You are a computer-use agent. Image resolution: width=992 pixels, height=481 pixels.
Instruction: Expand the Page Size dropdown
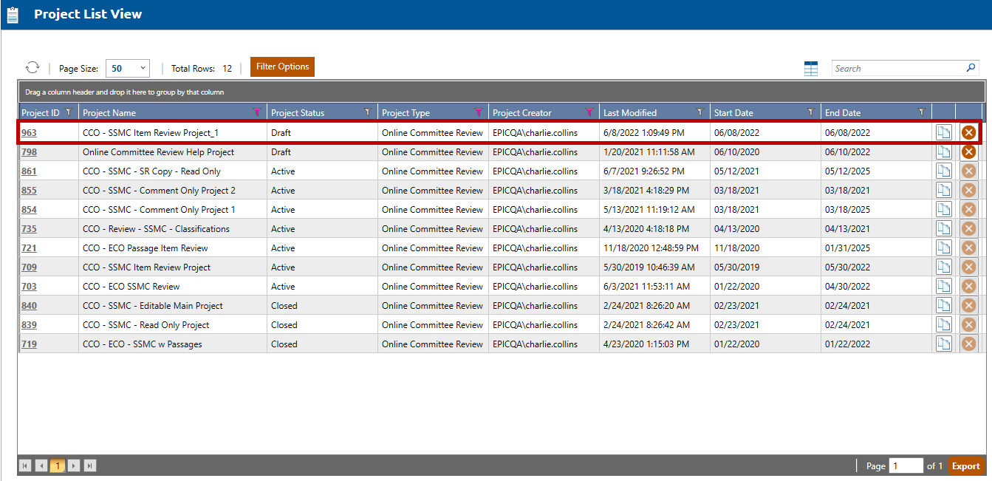tap(143, 68)
